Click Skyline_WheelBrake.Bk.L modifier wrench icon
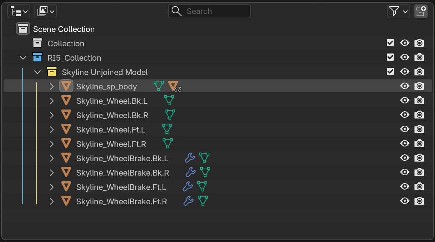The height and width of the screenshot is (242, 435). [190, 158]
